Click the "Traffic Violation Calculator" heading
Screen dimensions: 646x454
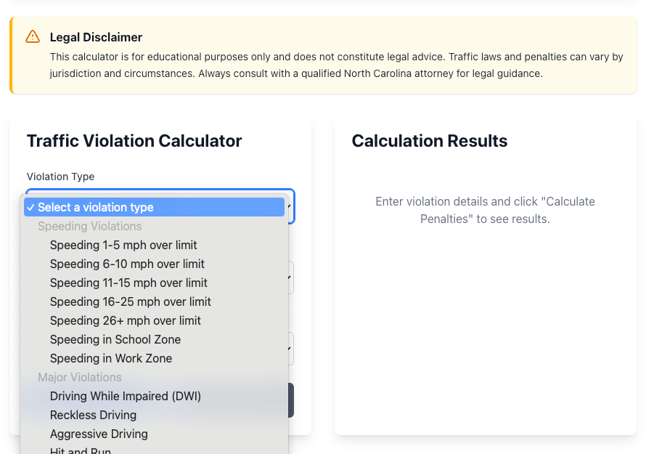(x=134, y=141)
